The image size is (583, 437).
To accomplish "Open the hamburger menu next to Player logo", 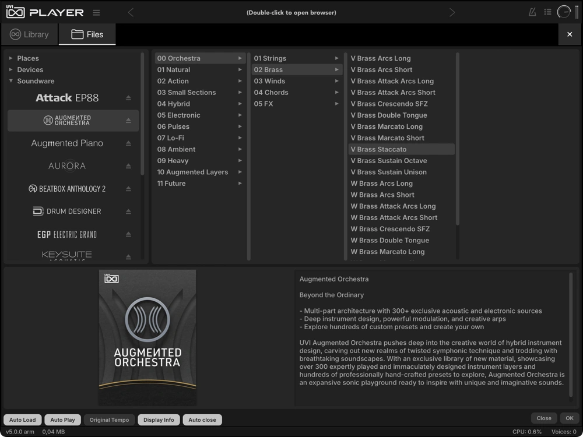I will coord(96,13).
